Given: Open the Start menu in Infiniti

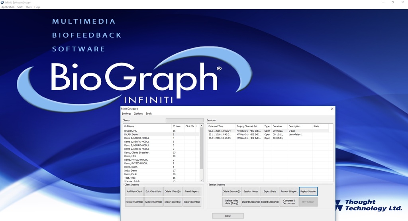Looking at the screenshot, I should (20, 7).
